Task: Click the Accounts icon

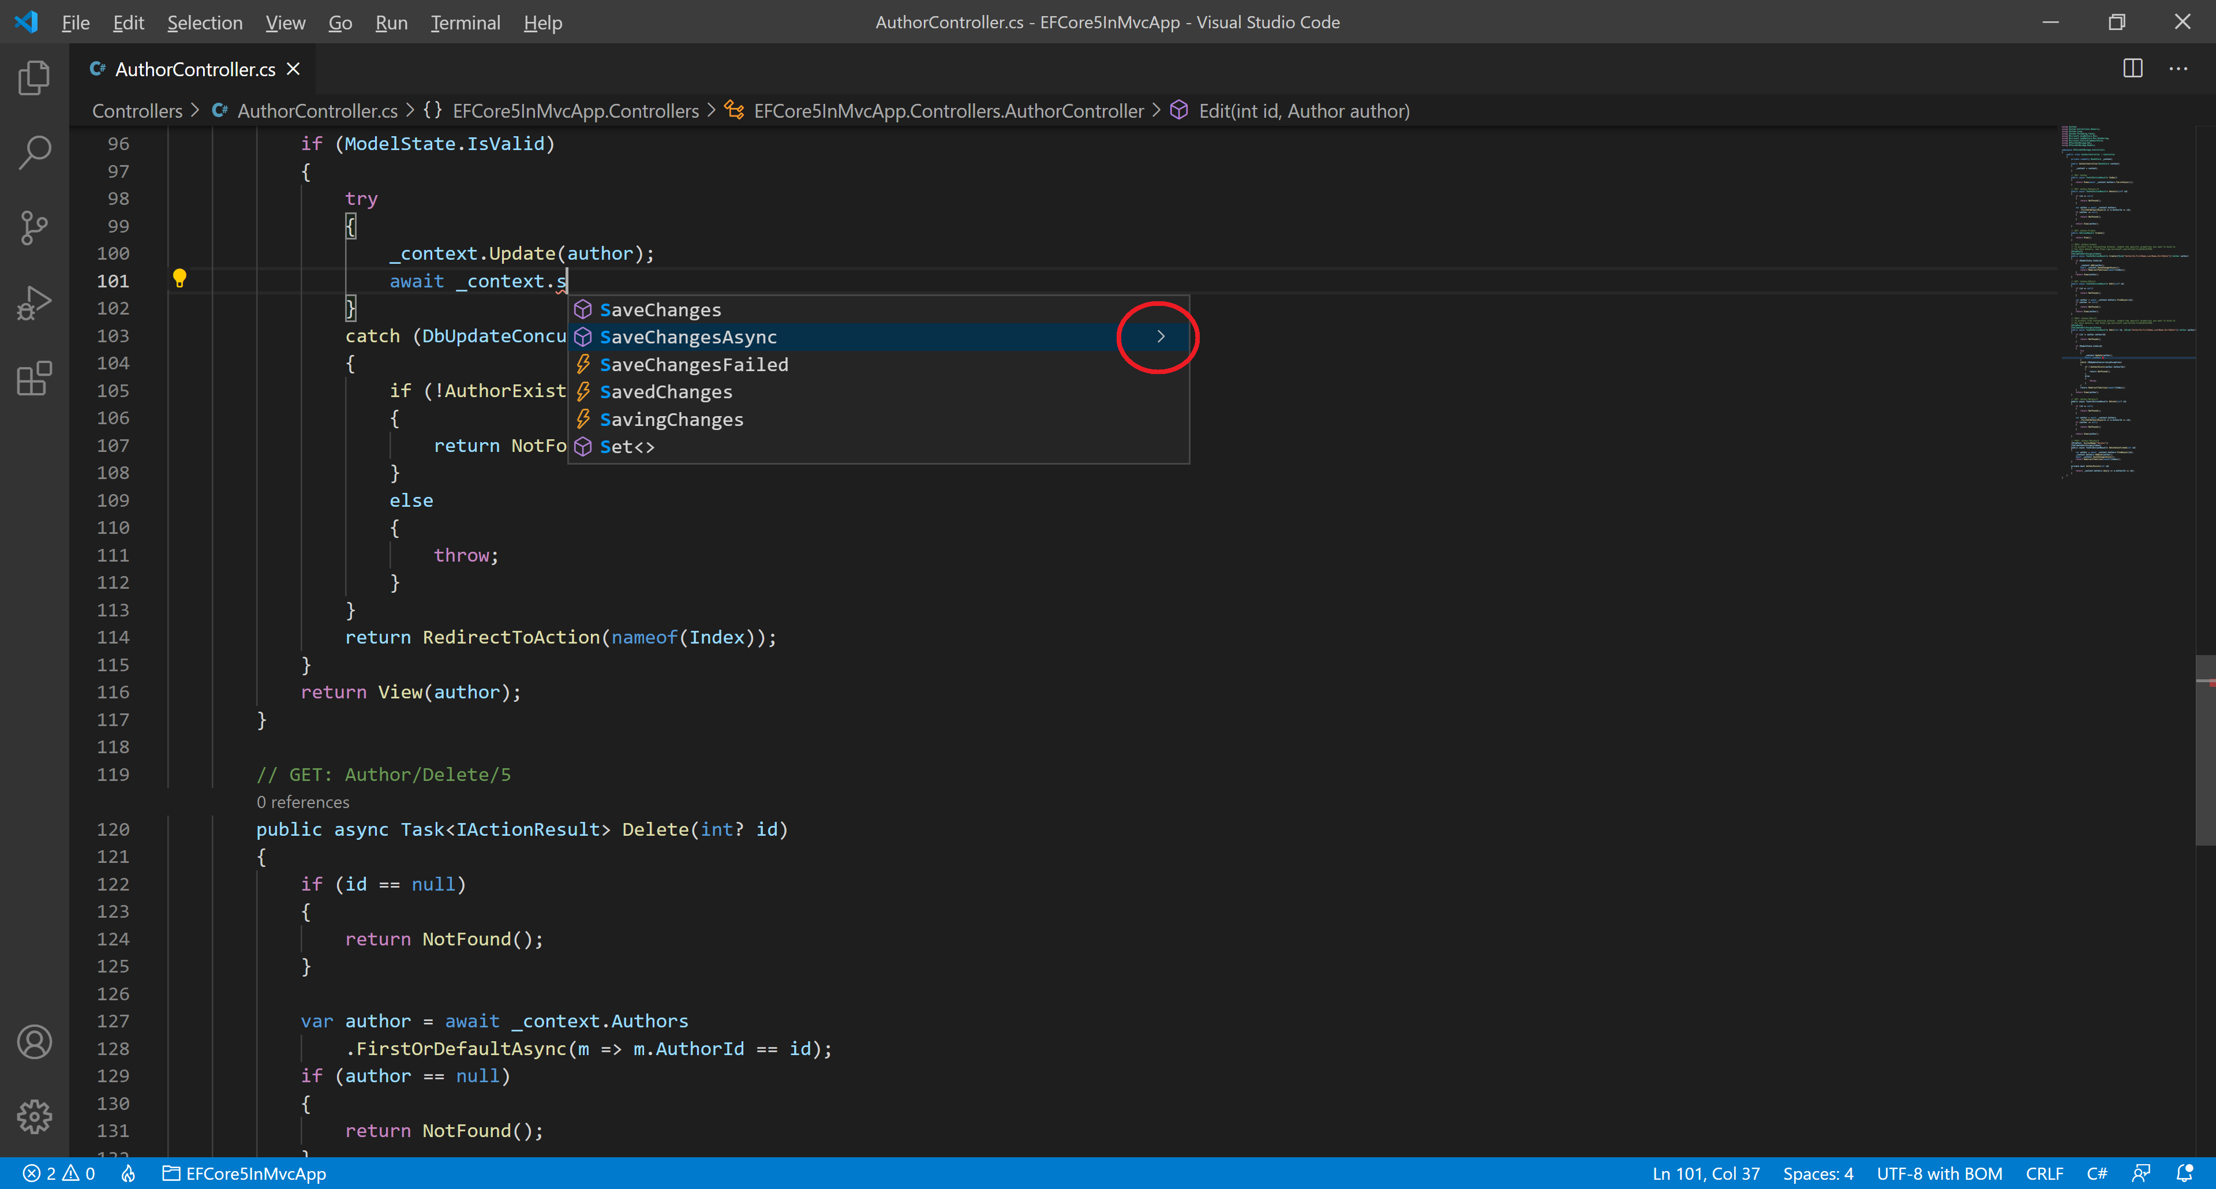Action: click(35, 1042)
